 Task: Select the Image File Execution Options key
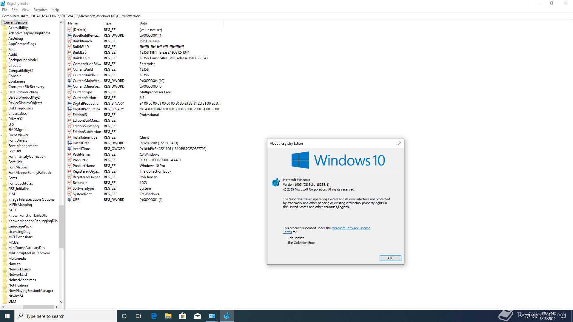pyautogui.click(x=31, y=199)
